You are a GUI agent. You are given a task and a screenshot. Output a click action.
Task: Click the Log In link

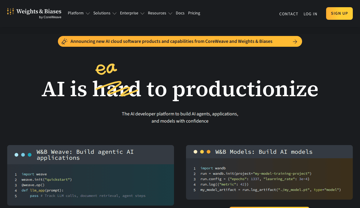tap(310, 14)
